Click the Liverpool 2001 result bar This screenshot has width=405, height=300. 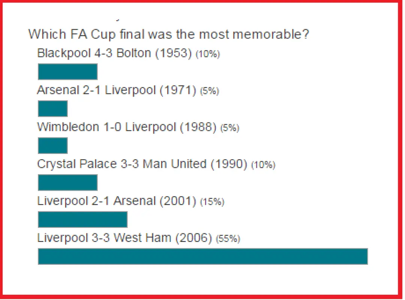tap(82, 219)
